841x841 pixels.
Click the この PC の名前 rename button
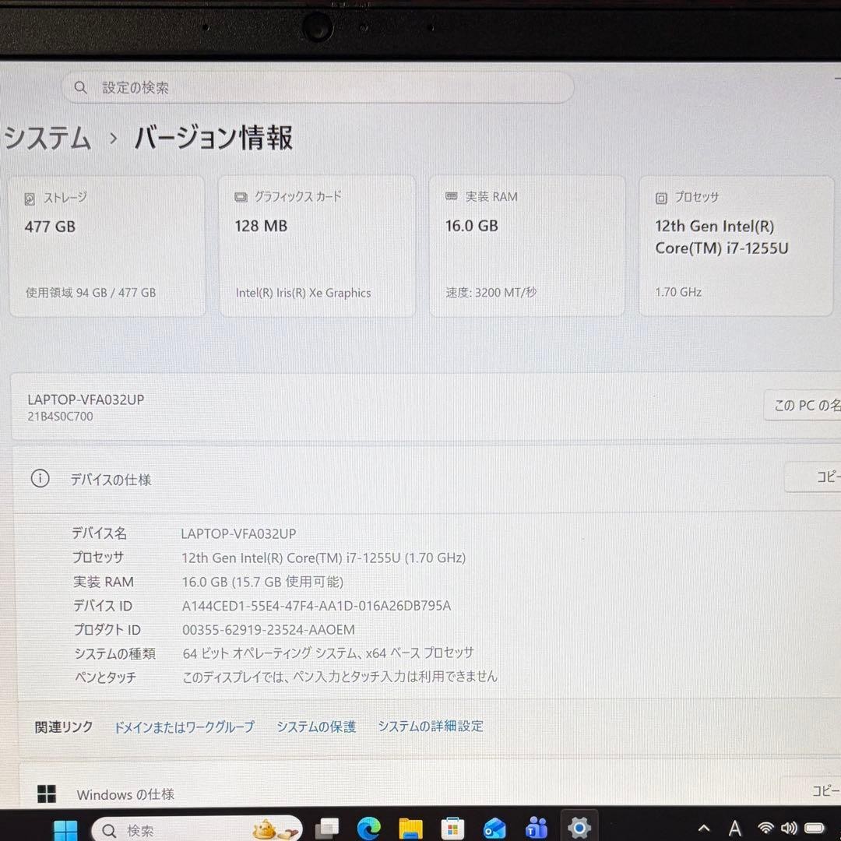point(803,405)
